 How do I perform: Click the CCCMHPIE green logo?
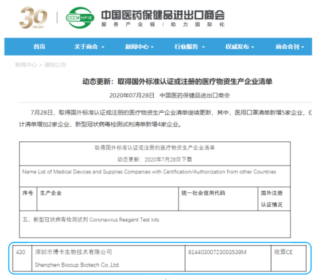tap(80, 18)
